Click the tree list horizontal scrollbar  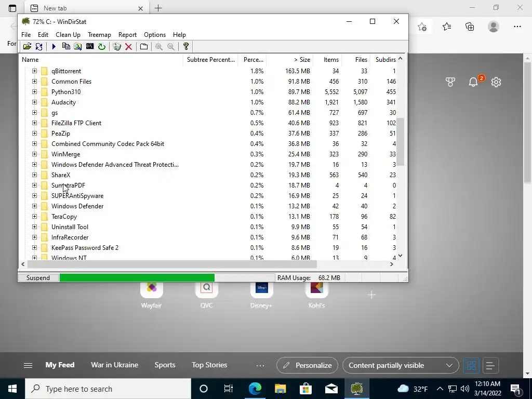[x=171, y=264]
